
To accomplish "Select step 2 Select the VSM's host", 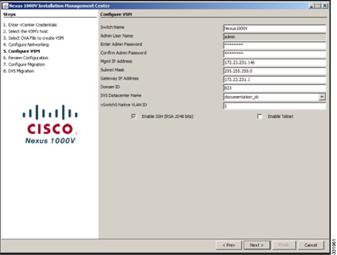I will (26, 31).
